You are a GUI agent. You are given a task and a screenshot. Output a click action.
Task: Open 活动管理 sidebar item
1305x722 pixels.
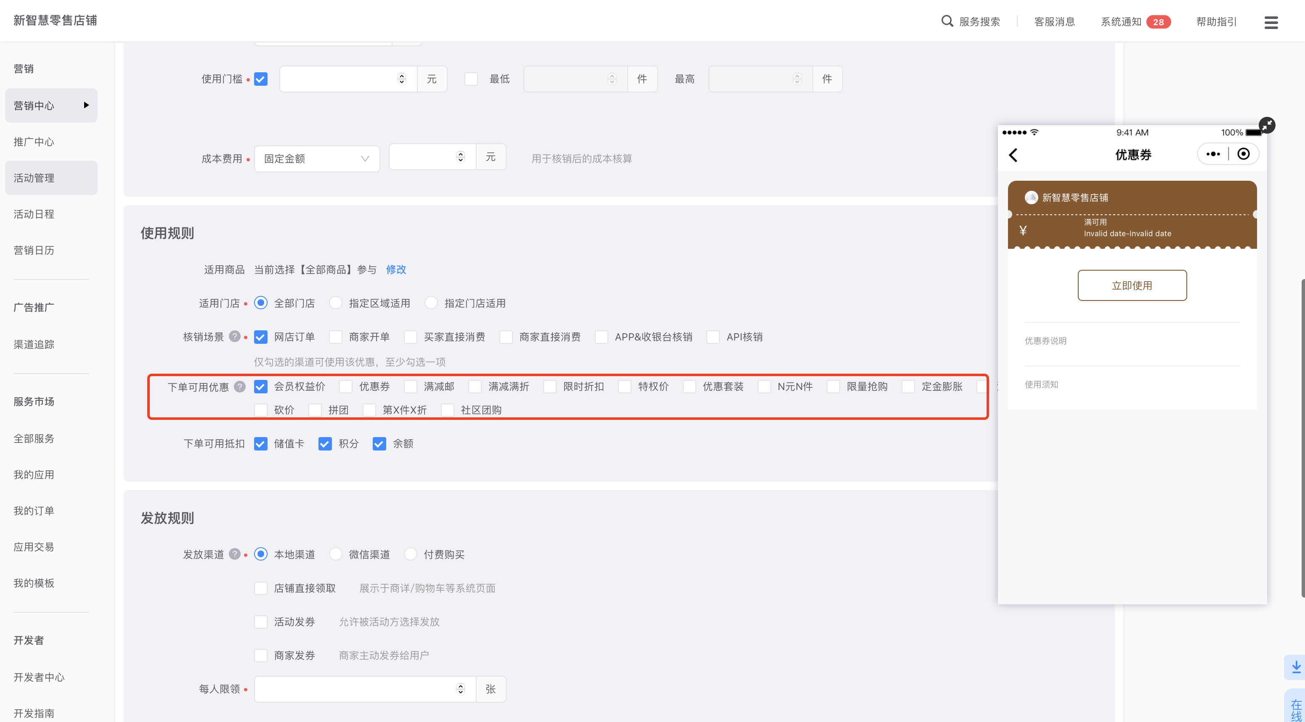point(51,178)
